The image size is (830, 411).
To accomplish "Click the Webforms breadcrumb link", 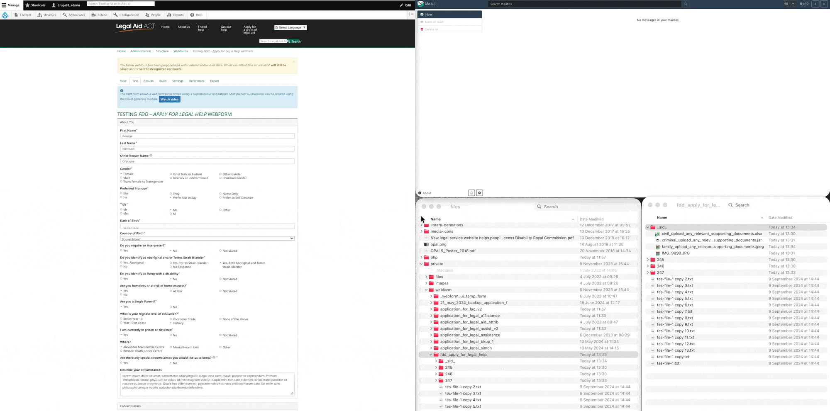I will 181,51.
